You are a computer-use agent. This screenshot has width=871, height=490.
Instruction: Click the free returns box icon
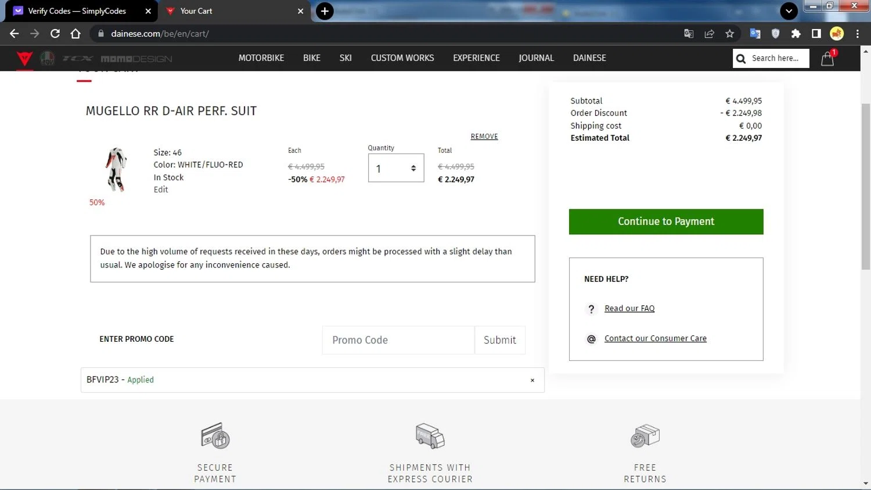645,436
